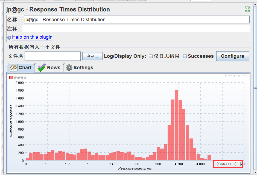Click the 浏览 browse button
Viewport: 257px width, 175px height.
92,56
